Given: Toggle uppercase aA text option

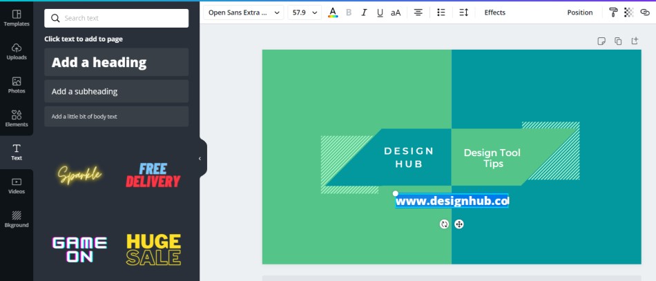Looking at the screenshot, I should tap(396, 12).
